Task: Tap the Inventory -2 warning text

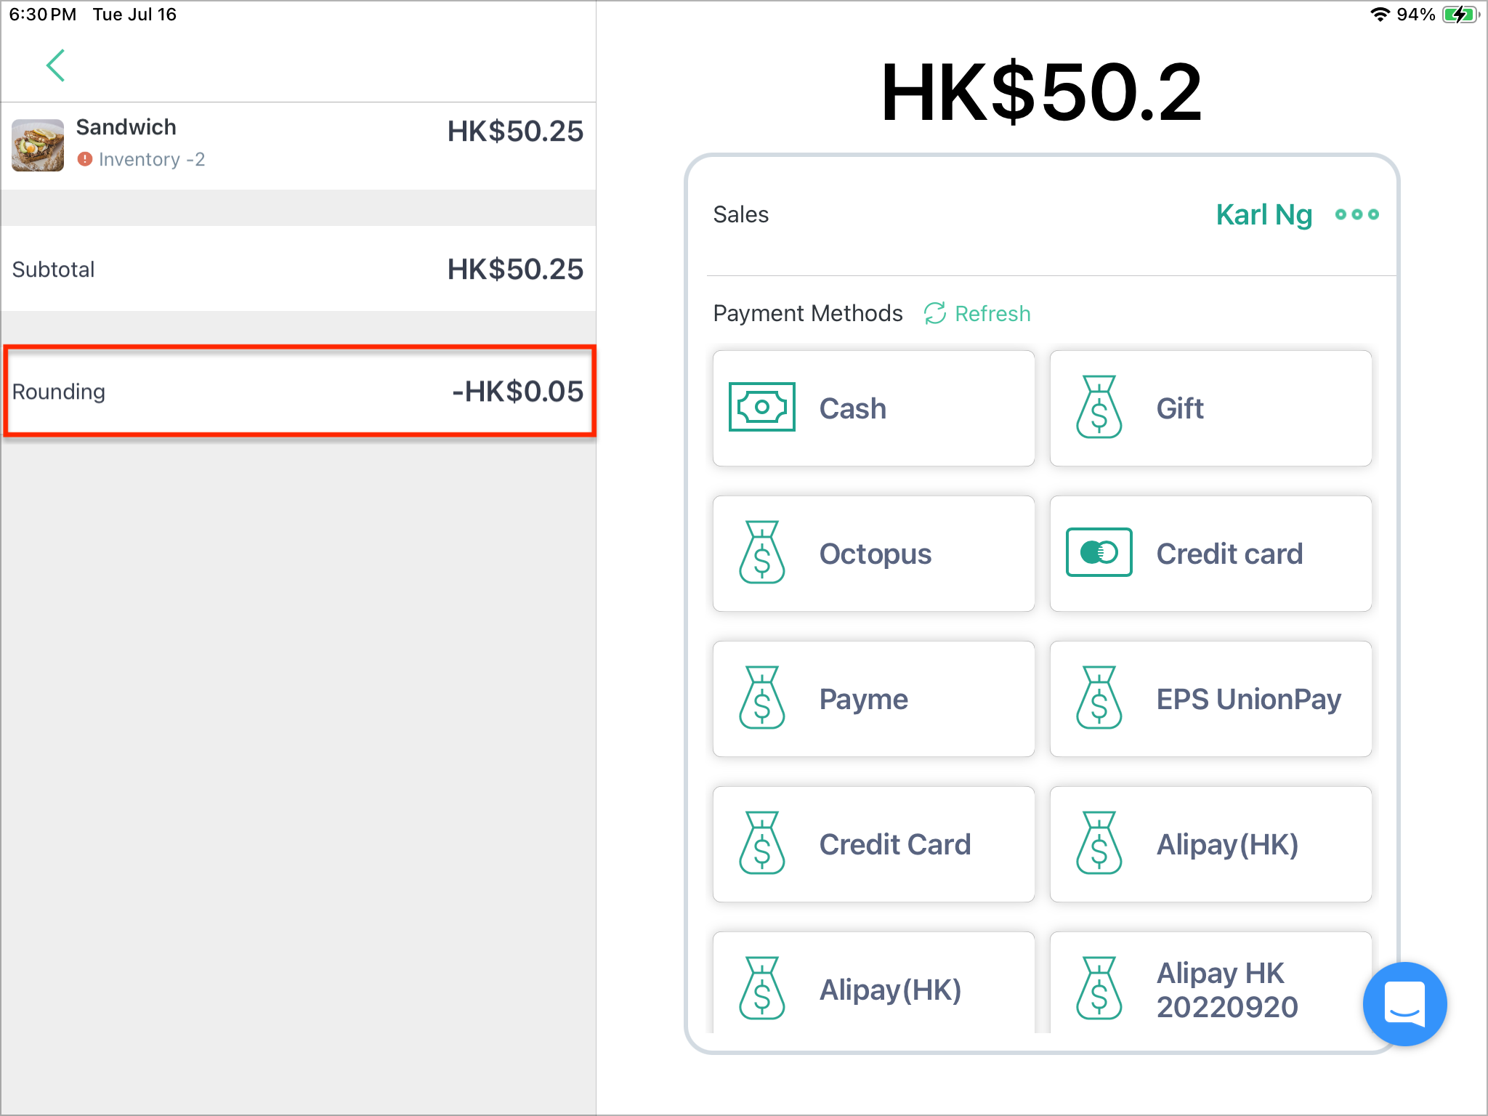Action: point(152,159)
